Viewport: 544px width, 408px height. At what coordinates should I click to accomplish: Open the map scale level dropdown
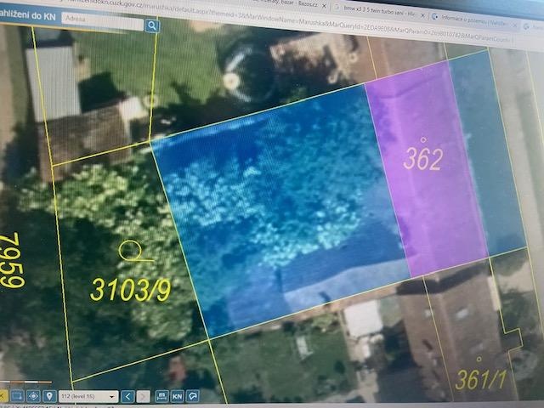click(x=91, y=396)
